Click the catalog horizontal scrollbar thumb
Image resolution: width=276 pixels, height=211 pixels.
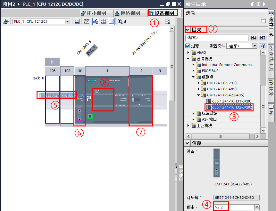[x=221, y=136]
